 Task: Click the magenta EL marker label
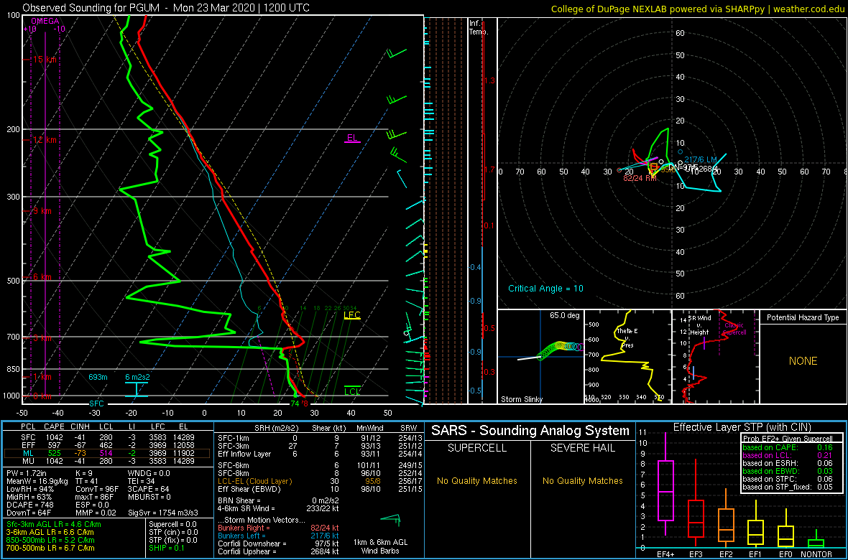(352, 138)
